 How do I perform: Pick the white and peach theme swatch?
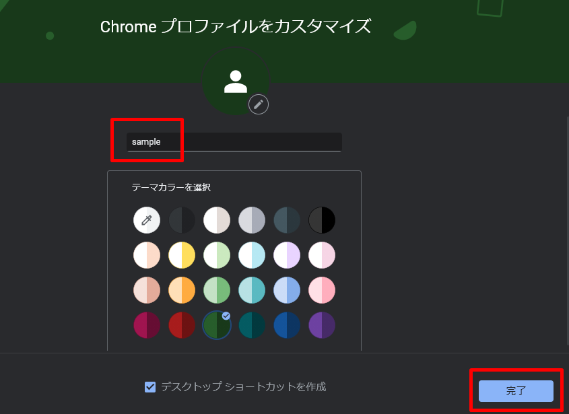tap(147, 255)
